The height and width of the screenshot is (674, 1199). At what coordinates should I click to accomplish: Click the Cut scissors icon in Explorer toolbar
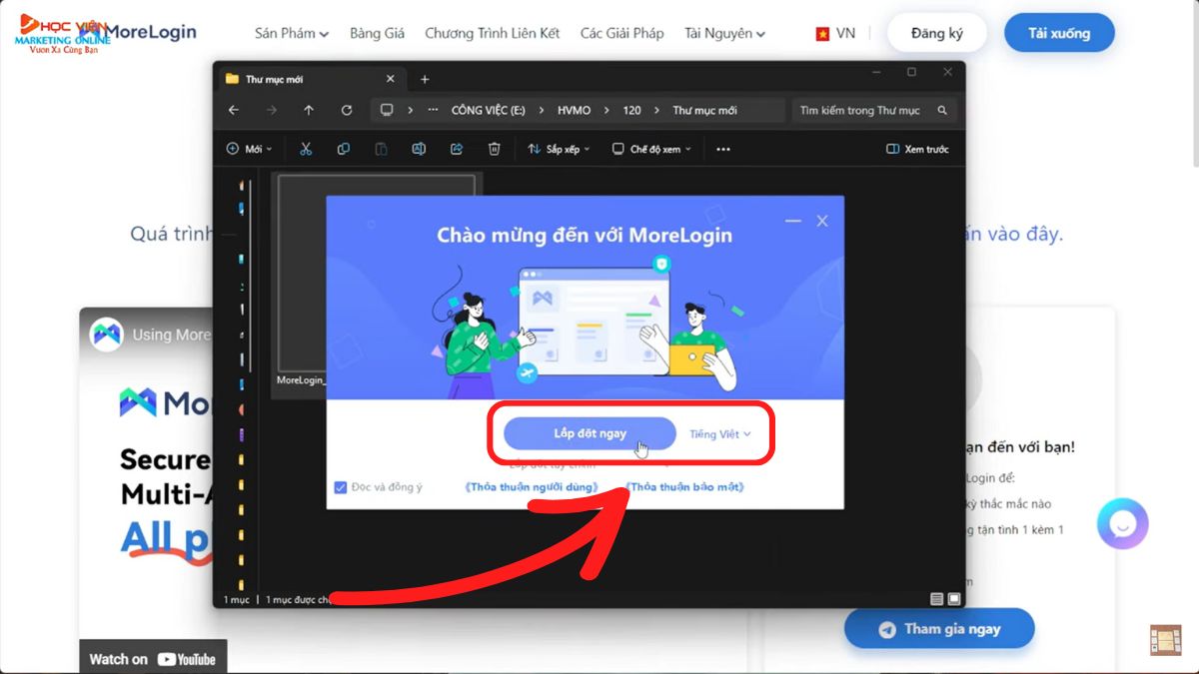tap(306, 149)
